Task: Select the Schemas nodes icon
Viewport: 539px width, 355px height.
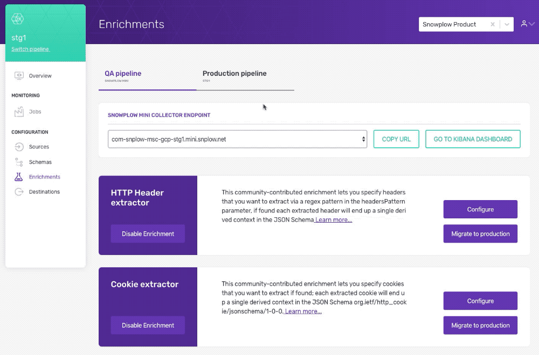Action: pyautogui.click(x=19, y=162)
